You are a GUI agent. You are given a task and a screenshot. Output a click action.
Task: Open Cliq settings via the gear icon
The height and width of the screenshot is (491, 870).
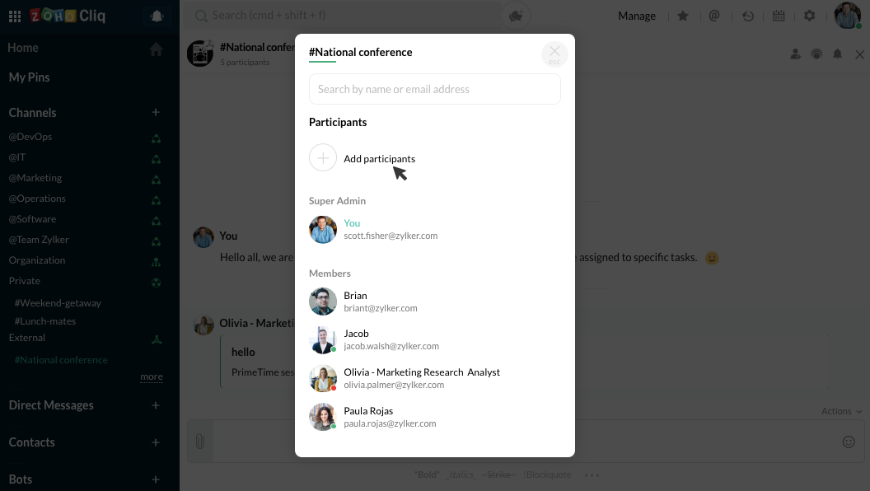click(x=809, y=15)
